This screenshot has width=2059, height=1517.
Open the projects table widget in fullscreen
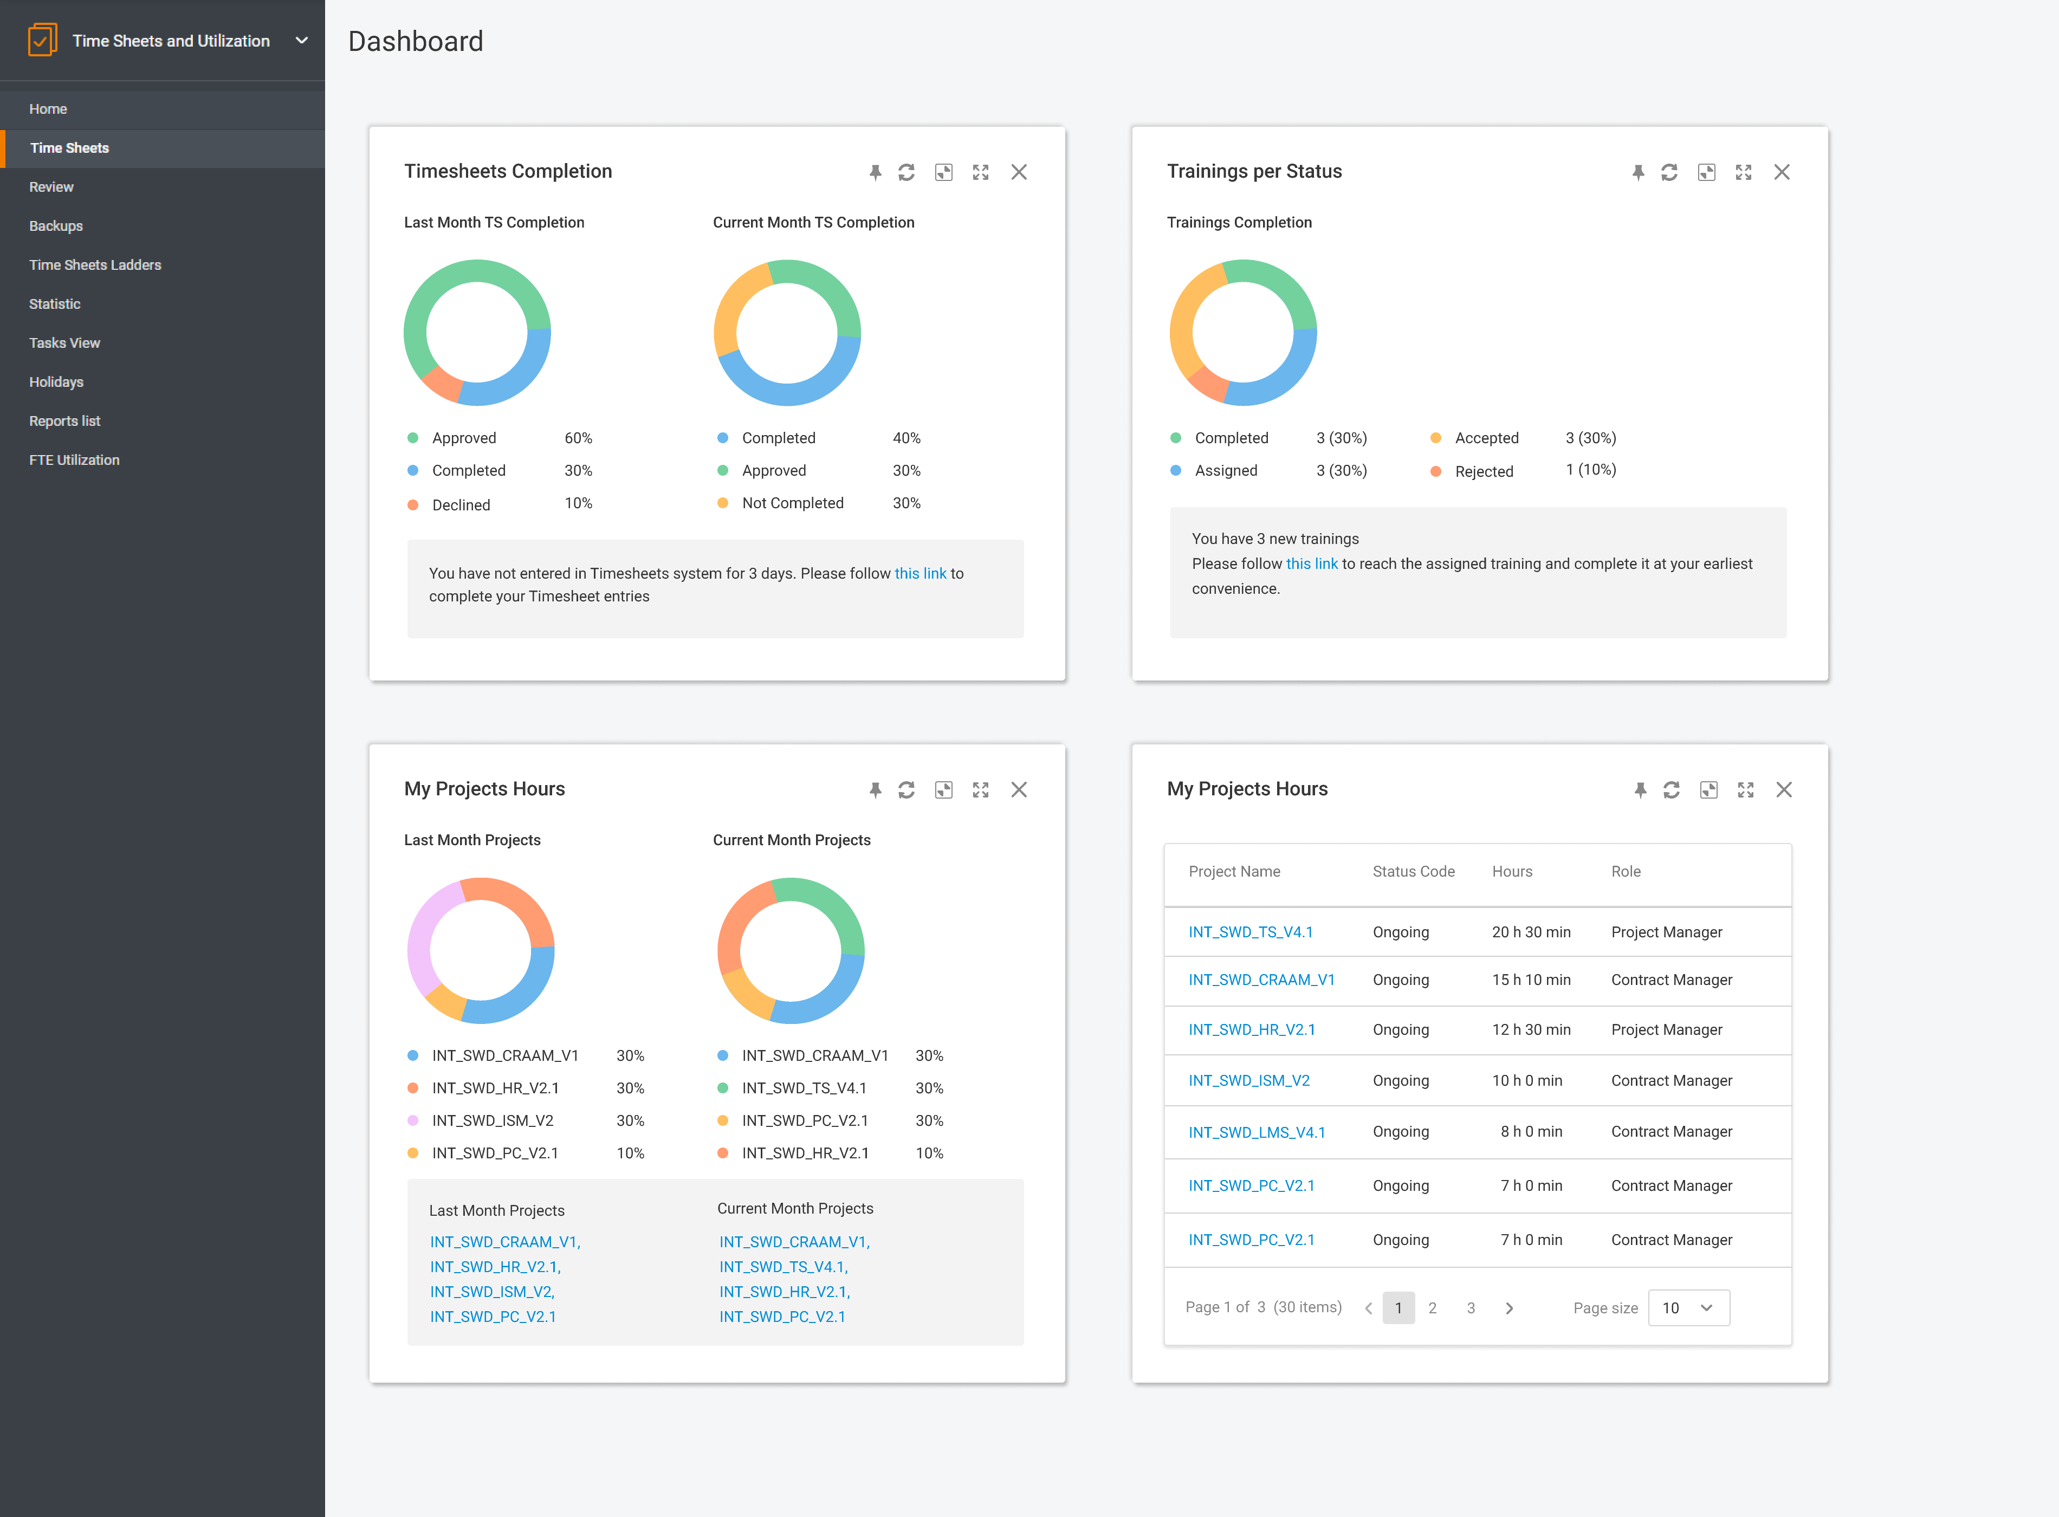(1745, 790)
